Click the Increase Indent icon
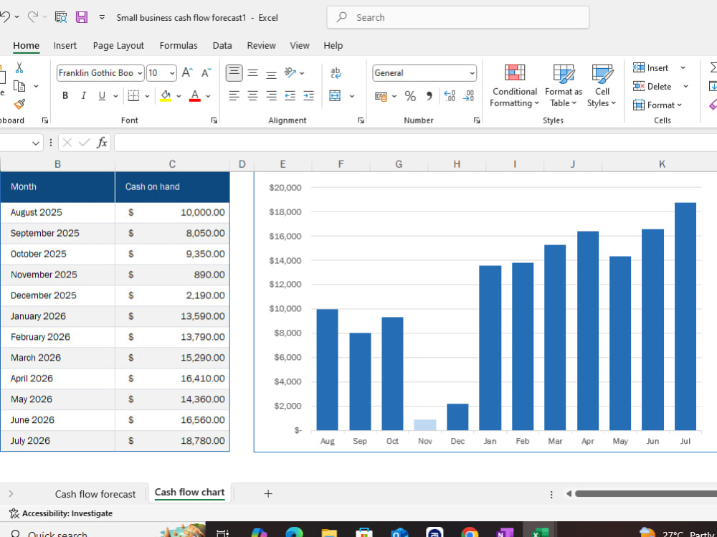The height and width of the screenshot is (537, 717). (308, 95)
